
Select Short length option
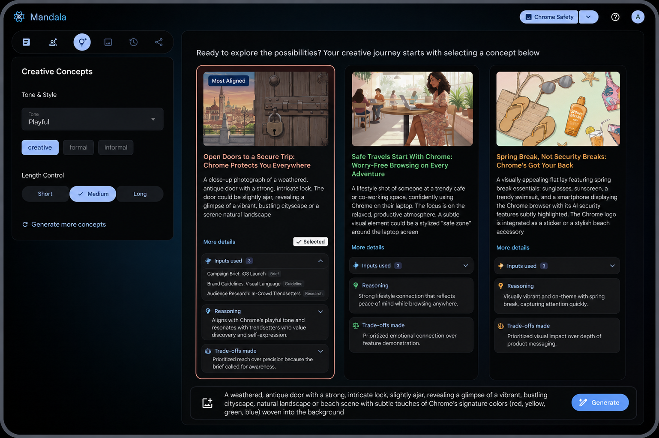(x=45, y=194)
